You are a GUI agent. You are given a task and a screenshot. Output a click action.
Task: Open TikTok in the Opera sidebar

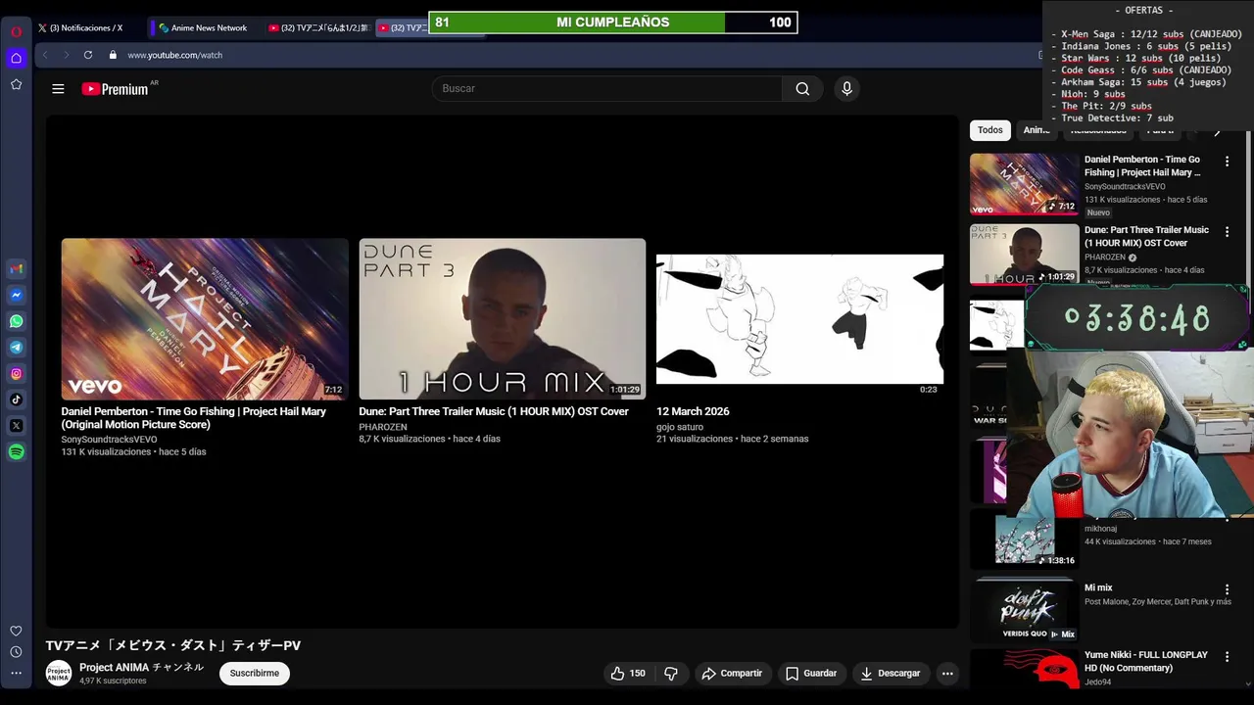click(x=16, y=399)
